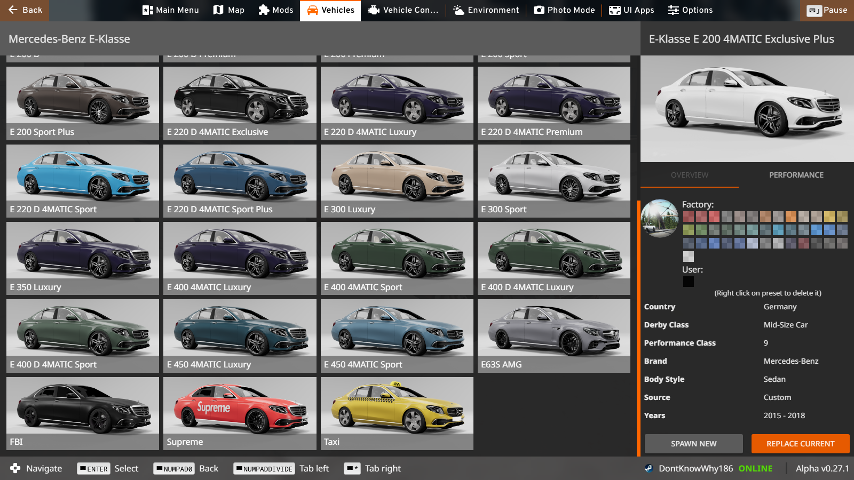Select the E 400 4MATIC Sport configuration
The image size is (854, 480).
(x=397, y=259)
